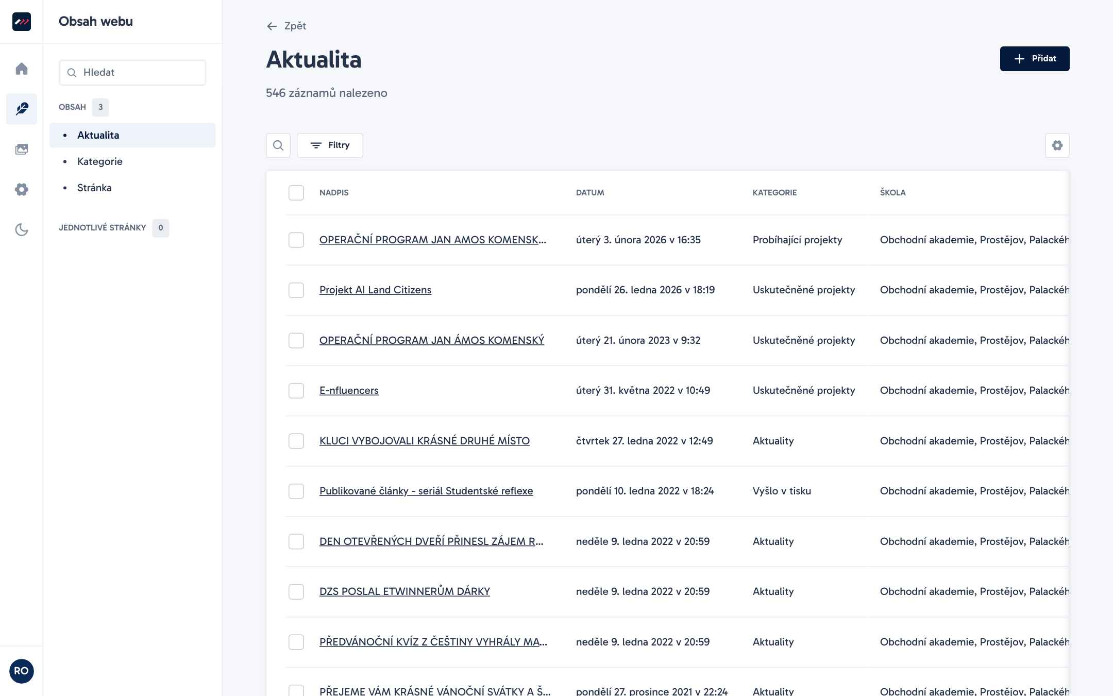Focus the Hledat search field
The image size is (1113, 696).
click(132, 73)
